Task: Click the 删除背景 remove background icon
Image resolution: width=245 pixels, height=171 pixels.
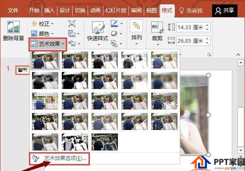Action: (14, 27)
